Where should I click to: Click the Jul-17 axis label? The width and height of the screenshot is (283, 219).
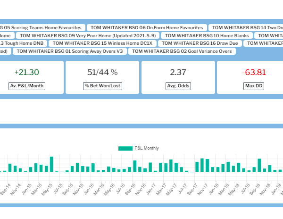183,188
